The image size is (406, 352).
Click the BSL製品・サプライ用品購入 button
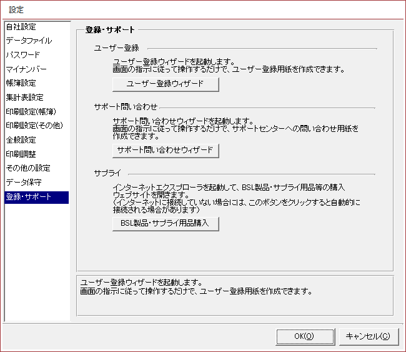point(166,224)
